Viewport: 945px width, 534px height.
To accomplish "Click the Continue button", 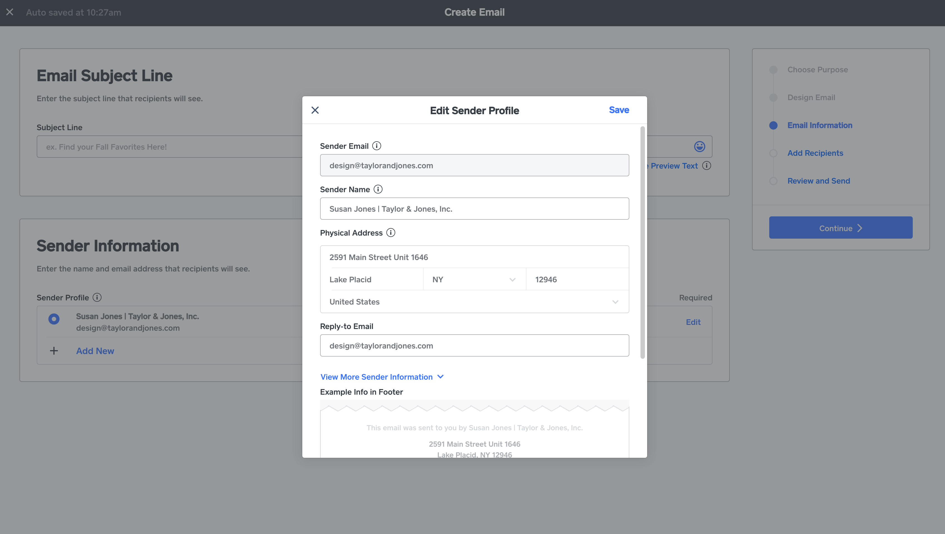I will click(x=840, y=228).
